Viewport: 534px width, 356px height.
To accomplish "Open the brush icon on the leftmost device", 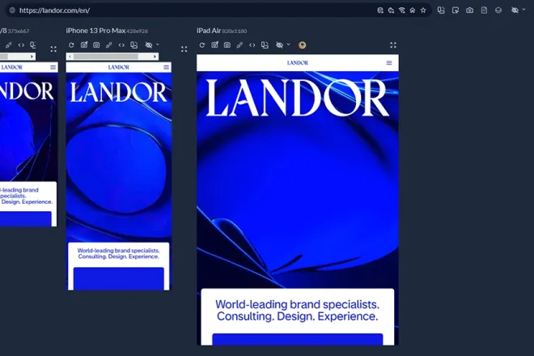I will (x=9, y=45).
